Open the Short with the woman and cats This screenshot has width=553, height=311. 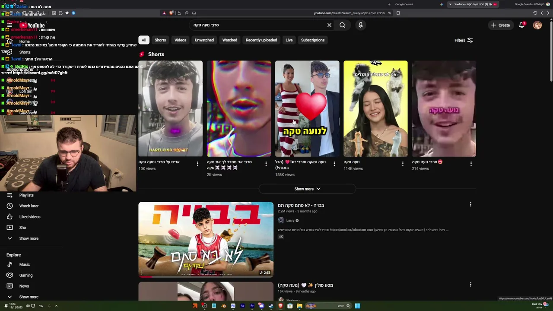(375, 108)
